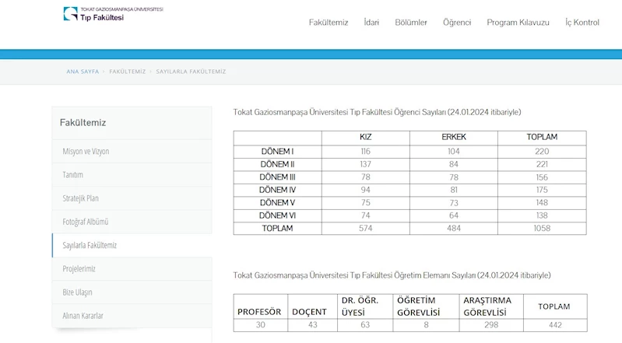622x343 pixels.
Task: Open the Fakültemiz navigation menu
Action: coord(328,23)
